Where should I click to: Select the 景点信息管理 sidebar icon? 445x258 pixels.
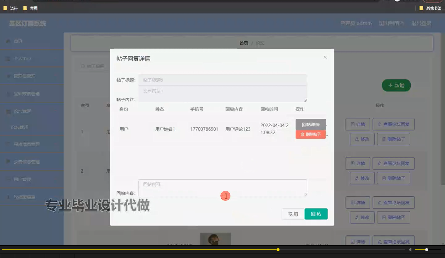tap(8, 144)
